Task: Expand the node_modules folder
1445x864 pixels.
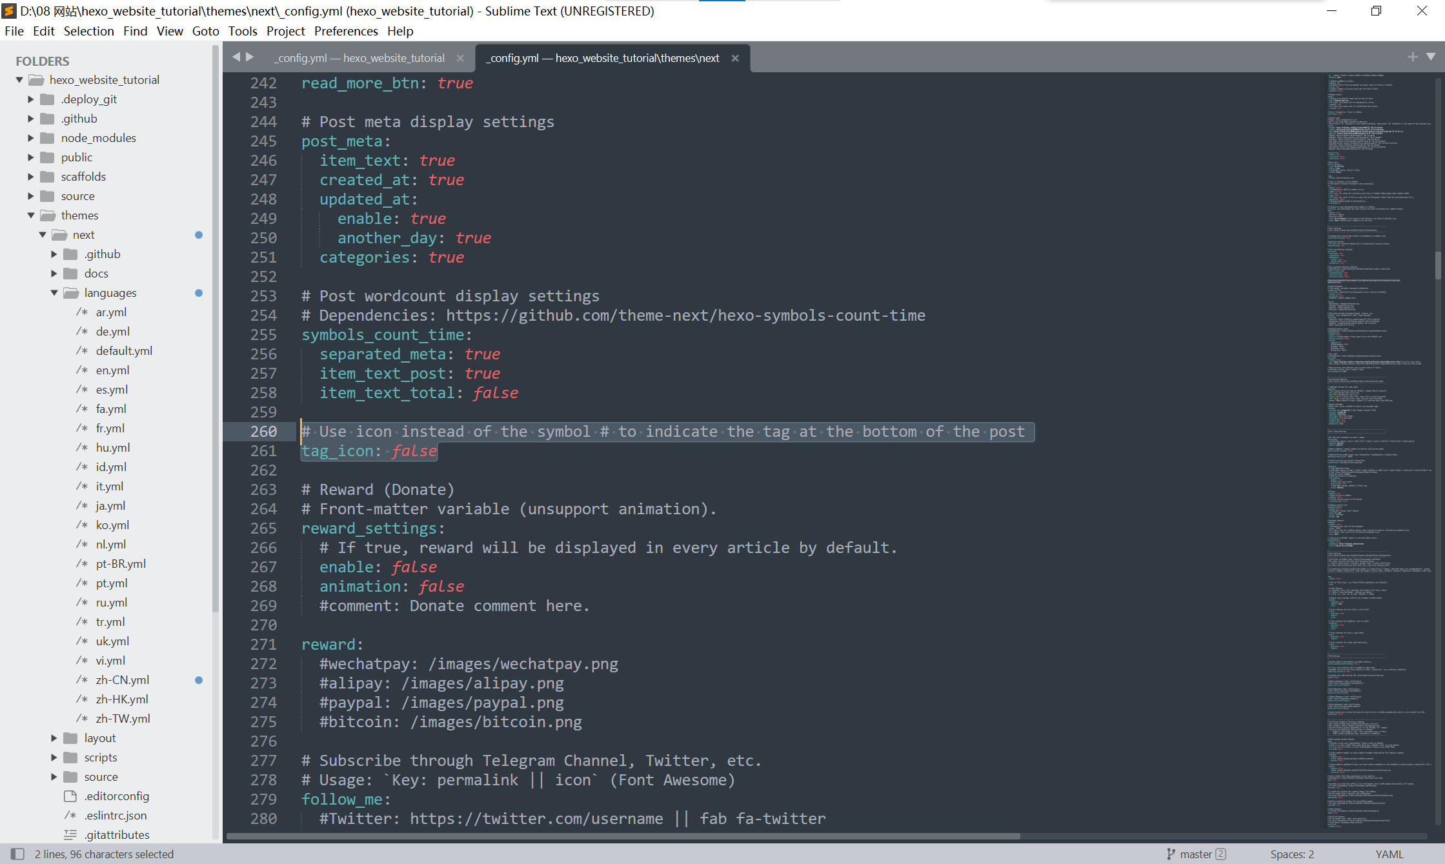Action: [x=30, y=138]
